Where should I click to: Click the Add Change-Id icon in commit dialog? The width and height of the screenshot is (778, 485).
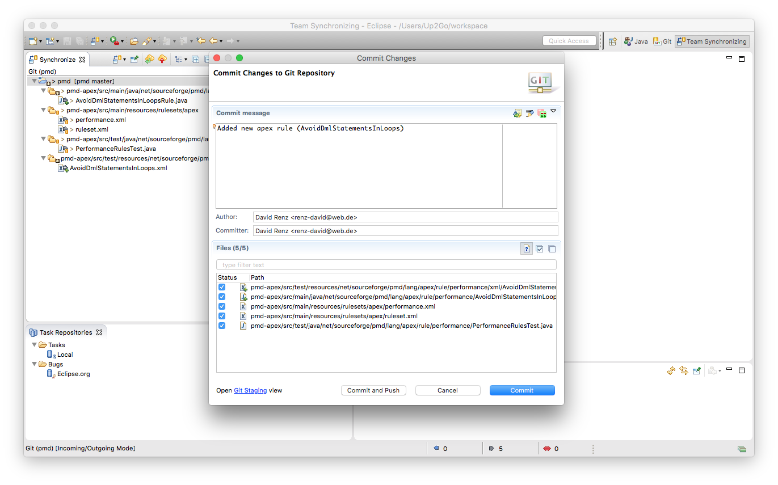542,113
